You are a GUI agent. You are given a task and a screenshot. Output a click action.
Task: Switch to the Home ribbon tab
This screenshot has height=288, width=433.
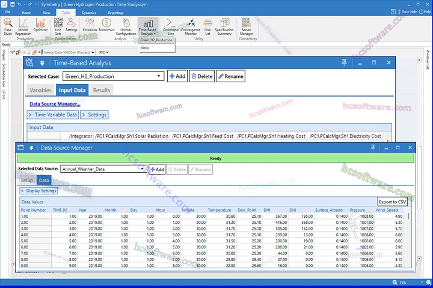(x=26, y=13)
